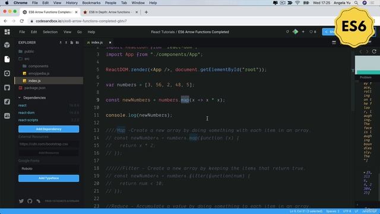Open the Selection menu in CodeSandbox
This screenshot has width=380, height=214.
50,32
